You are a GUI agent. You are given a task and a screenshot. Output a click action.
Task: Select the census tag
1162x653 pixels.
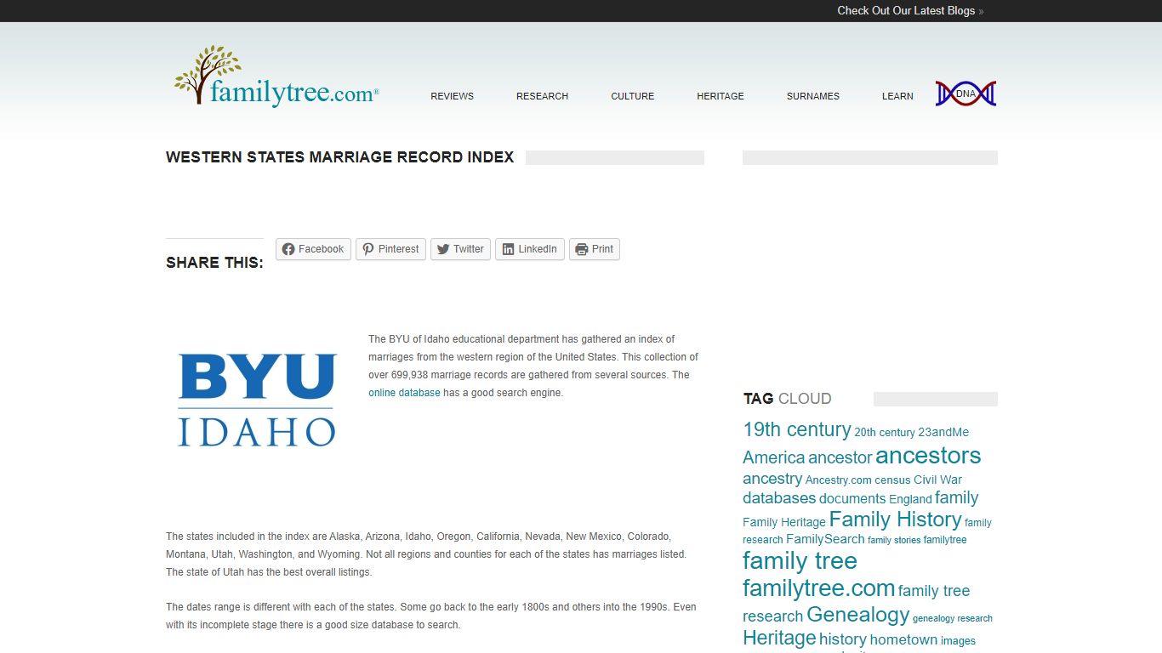click(892, 480)
